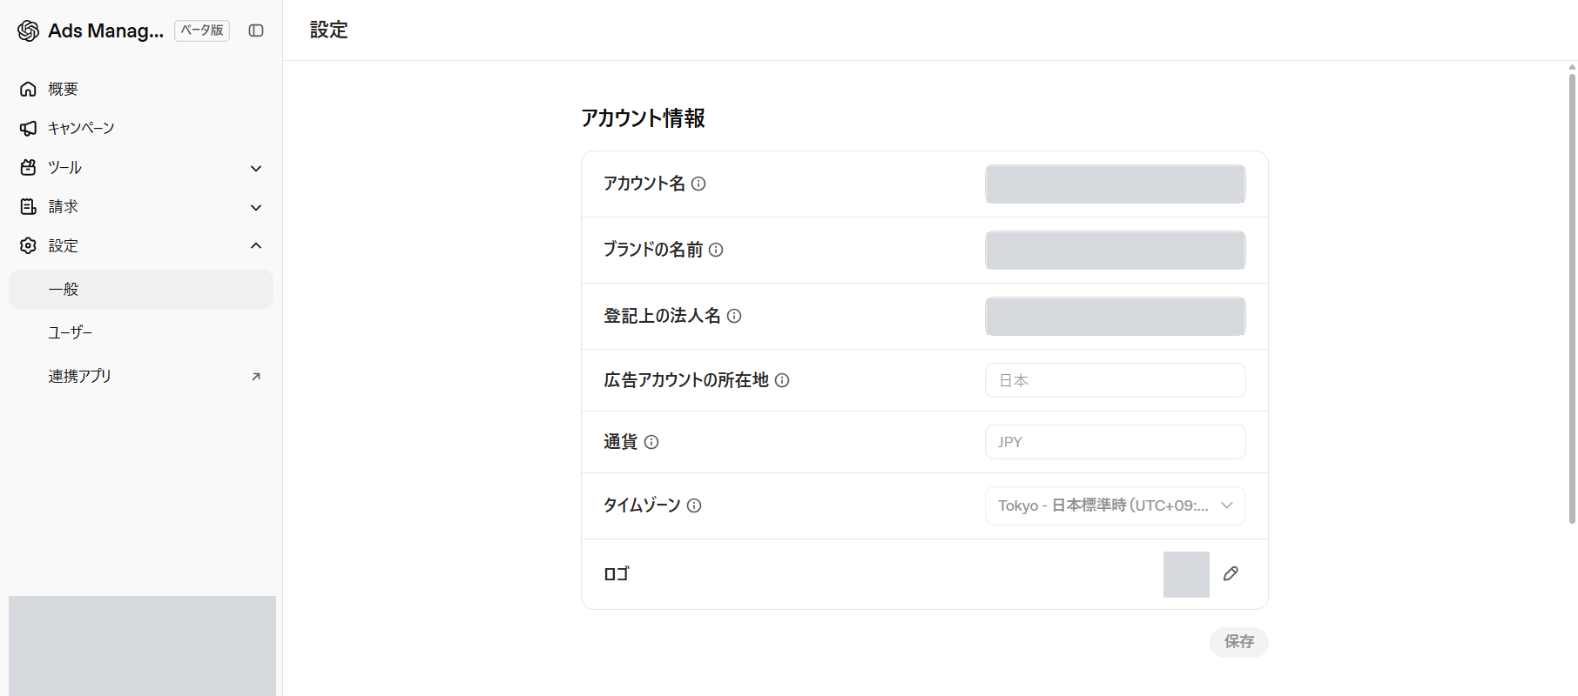Screen dimensions: 1578x696
Task: Click the アカウント情報 heading
Action: 643,118
